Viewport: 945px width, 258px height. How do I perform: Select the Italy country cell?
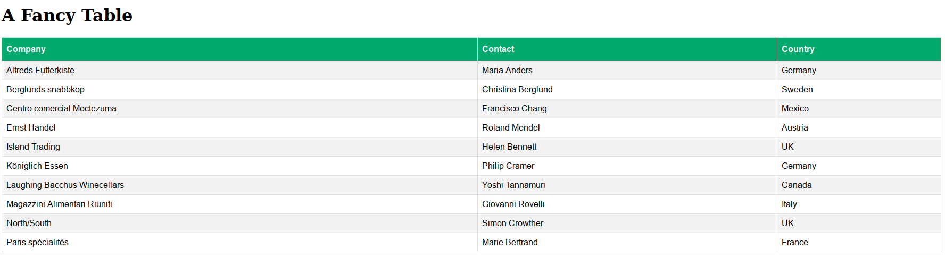pos(789,204)
